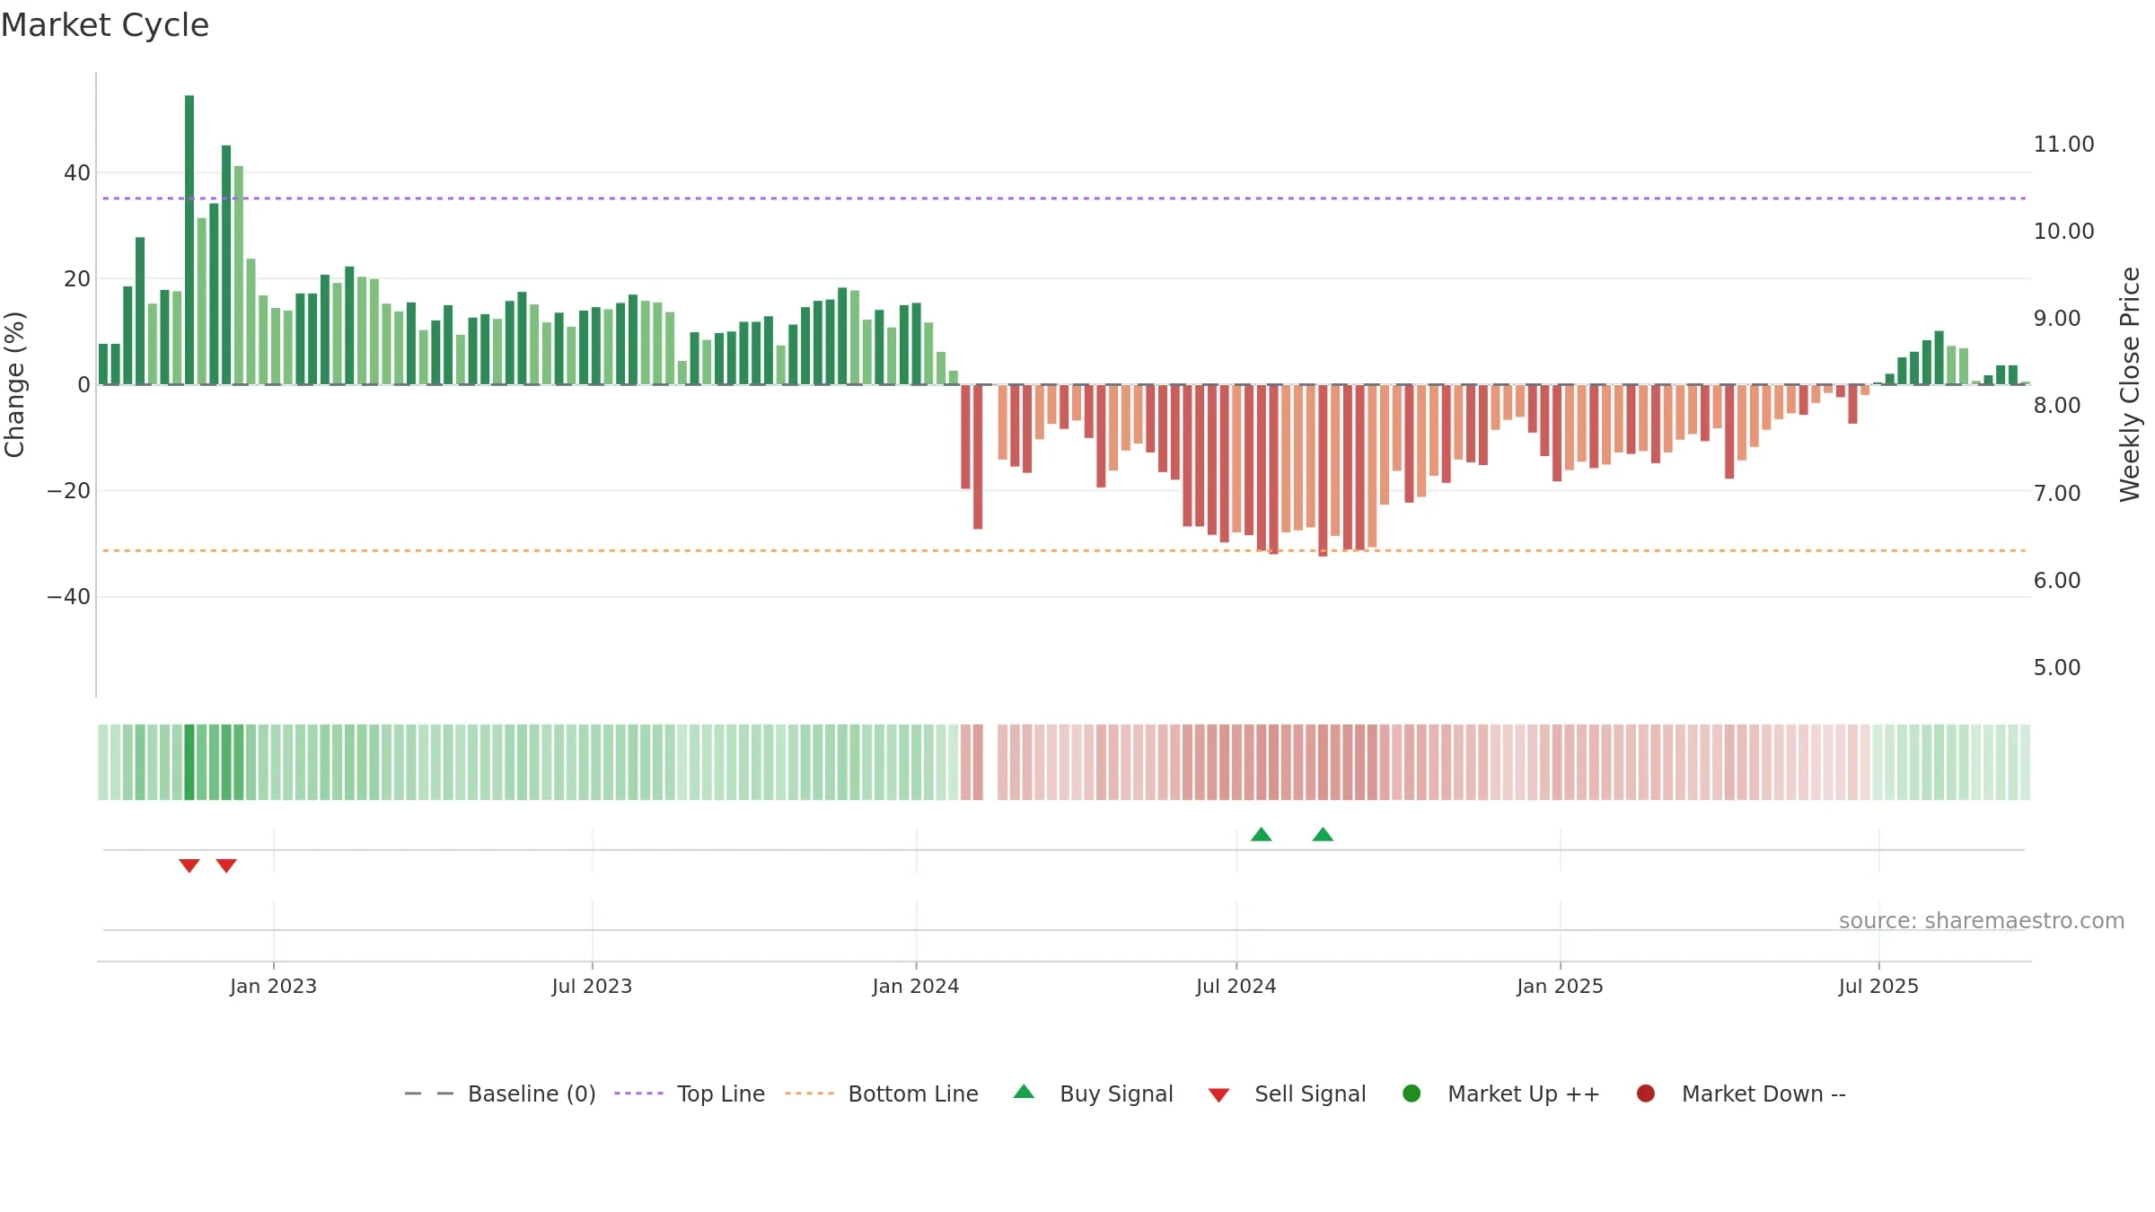Viewport: 2155px width, 1212px height.
Task: Click the first green buy signal marker
Action: coord(1262,834)
